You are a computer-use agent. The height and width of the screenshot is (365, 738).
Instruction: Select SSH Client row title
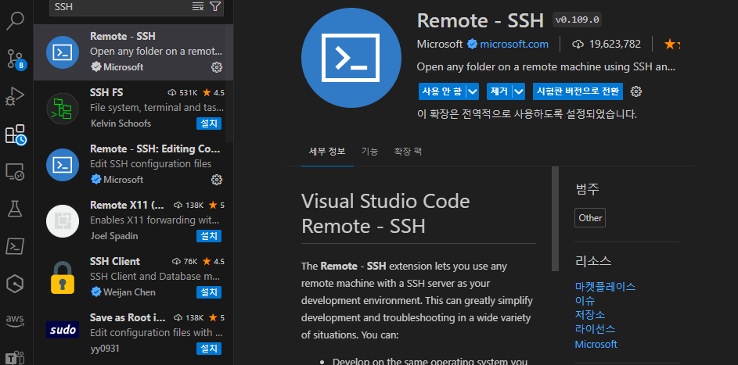[115, 261]
